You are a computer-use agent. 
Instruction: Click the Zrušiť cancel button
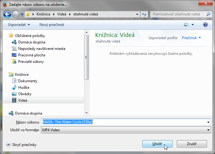click(x=192, y=144)
